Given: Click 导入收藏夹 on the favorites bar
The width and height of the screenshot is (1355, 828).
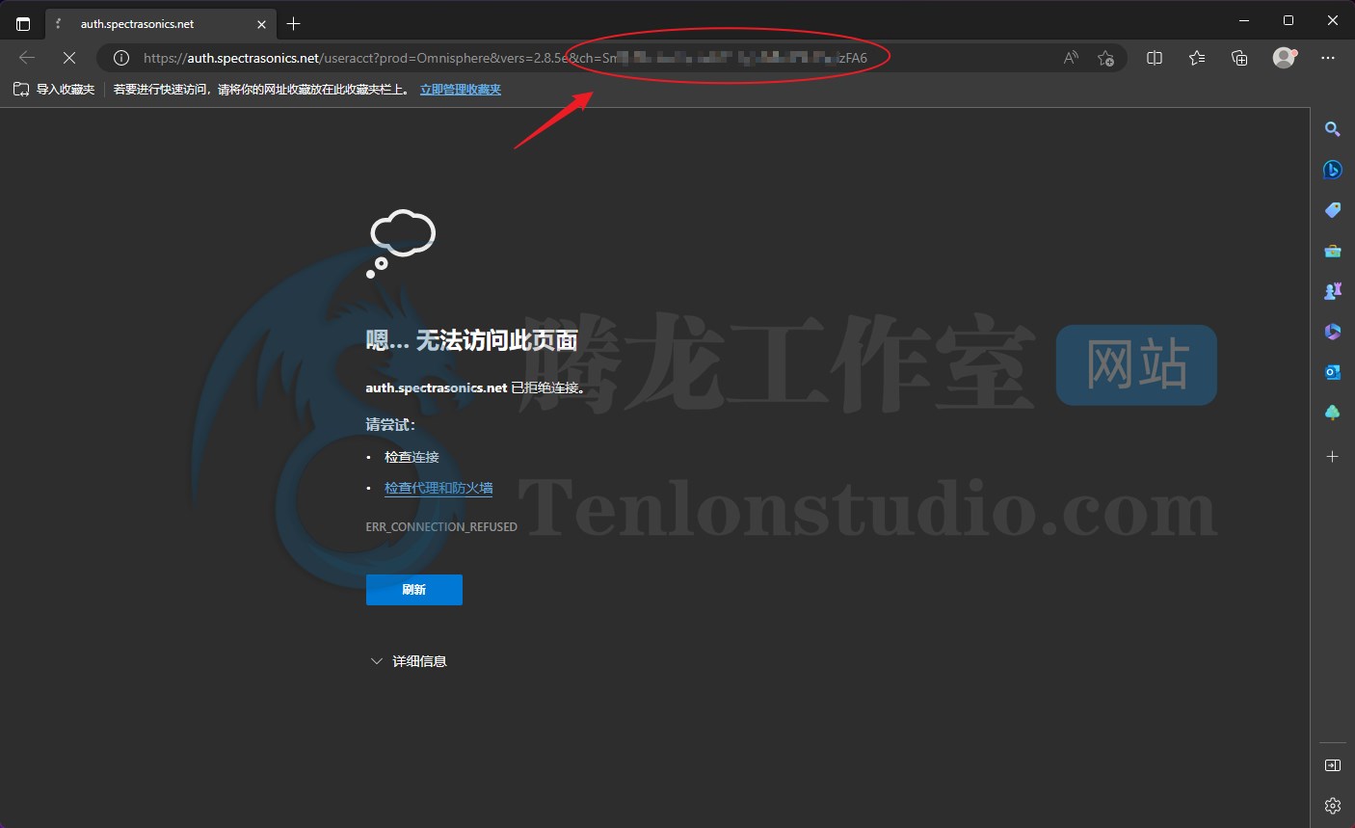Looking at the screenshot, I should pos(54,90).
